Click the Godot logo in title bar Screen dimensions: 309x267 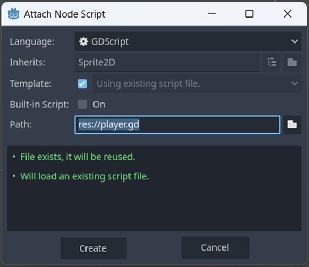click(x=13, y=14)
